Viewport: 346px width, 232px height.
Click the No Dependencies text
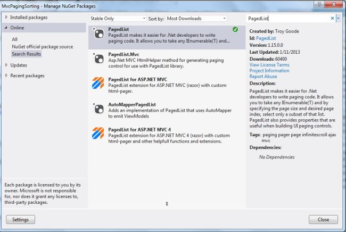pyautogui.click(x=277, y=157)
